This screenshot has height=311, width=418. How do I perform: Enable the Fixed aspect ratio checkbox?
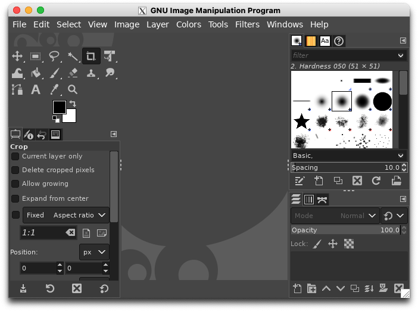pos(15,215)
